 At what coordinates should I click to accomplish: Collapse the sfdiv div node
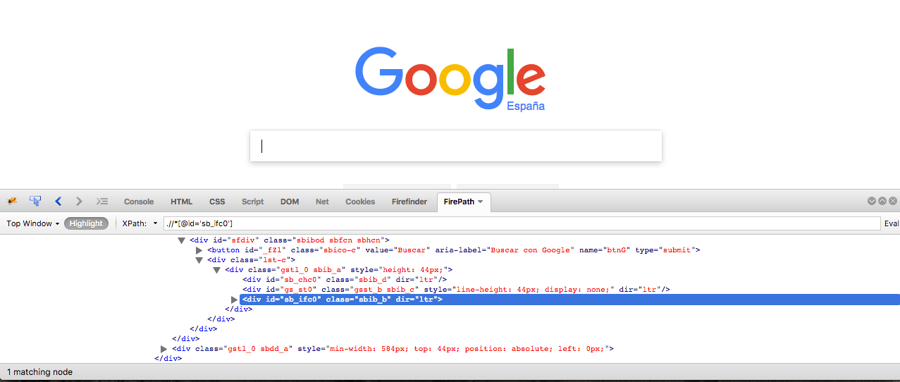(182, 240)
